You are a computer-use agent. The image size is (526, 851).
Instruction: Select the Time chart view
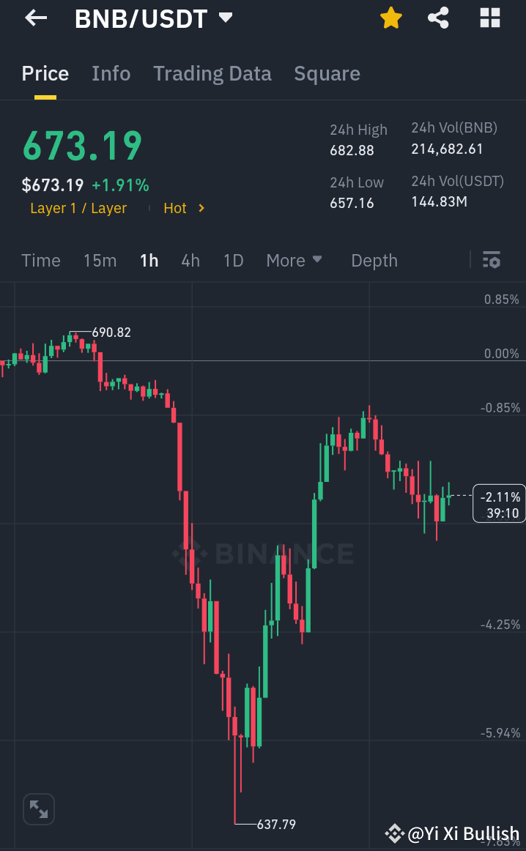tap(40, 260)
